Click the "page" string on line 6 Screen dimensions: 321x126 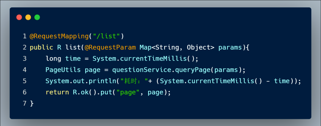coord(128,92)
